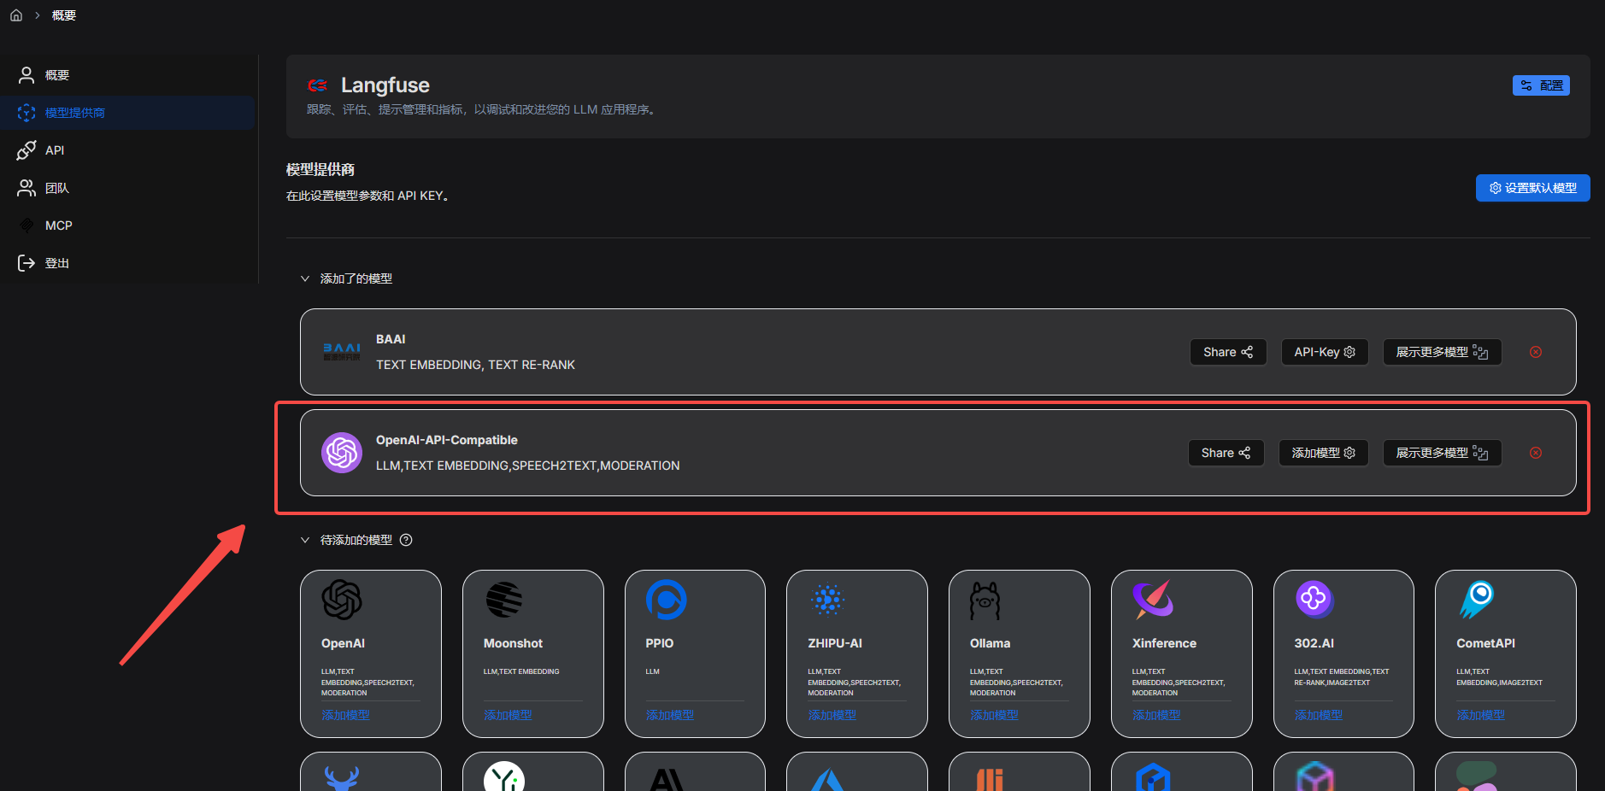Click the ZHIPU-AI logo icon

(x=828, y=600)
